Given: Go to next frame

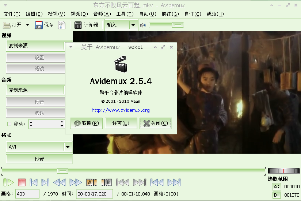Looking at the screenshot, I should tap(45, 182).
